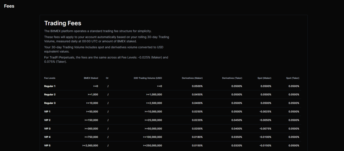Click the 0.0180% derivatives maker fee
The width and height of the screenshot is (344, 151).
coord(197,137)
